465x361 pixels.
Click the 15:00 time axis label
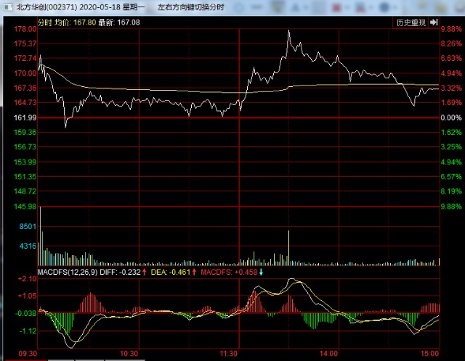(429, 354)
